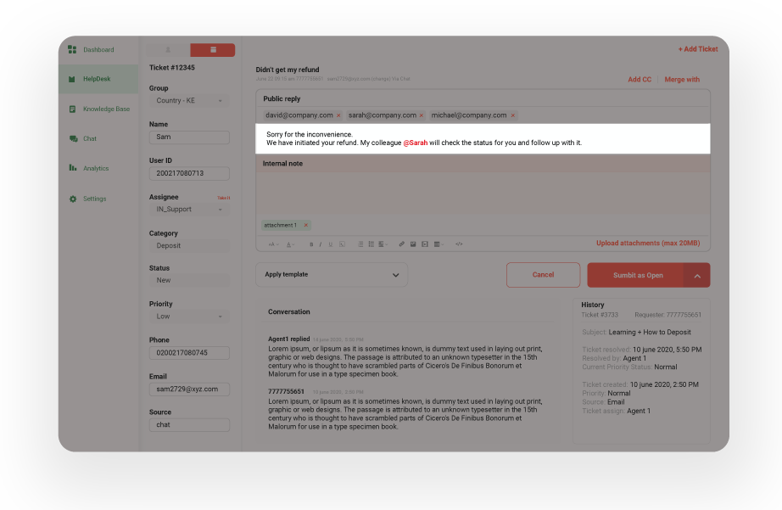Image resolution: width=782 pixels, height=510 pixels.
Task: Go to the Chat section
Action: click(89, 139)
